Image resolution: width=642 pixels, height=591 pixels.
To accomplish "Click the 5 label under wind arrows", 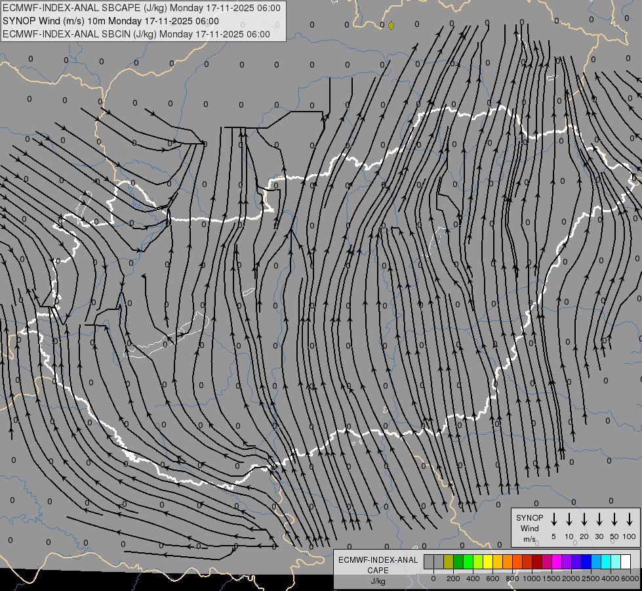I will click(x=553, y=536).
